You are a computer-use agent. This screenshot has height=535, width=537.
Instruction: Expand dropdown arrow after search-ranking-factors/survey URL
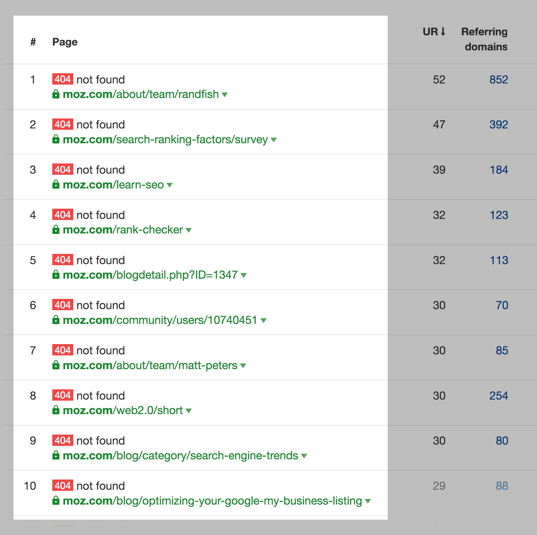point(274,140)
